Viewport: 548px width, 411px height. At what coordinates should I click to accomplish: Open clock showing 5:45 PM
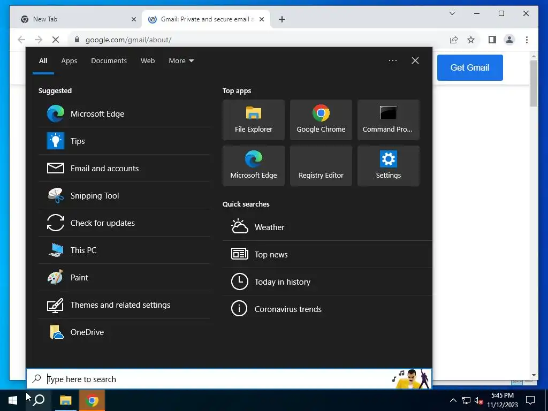[502, 400]
